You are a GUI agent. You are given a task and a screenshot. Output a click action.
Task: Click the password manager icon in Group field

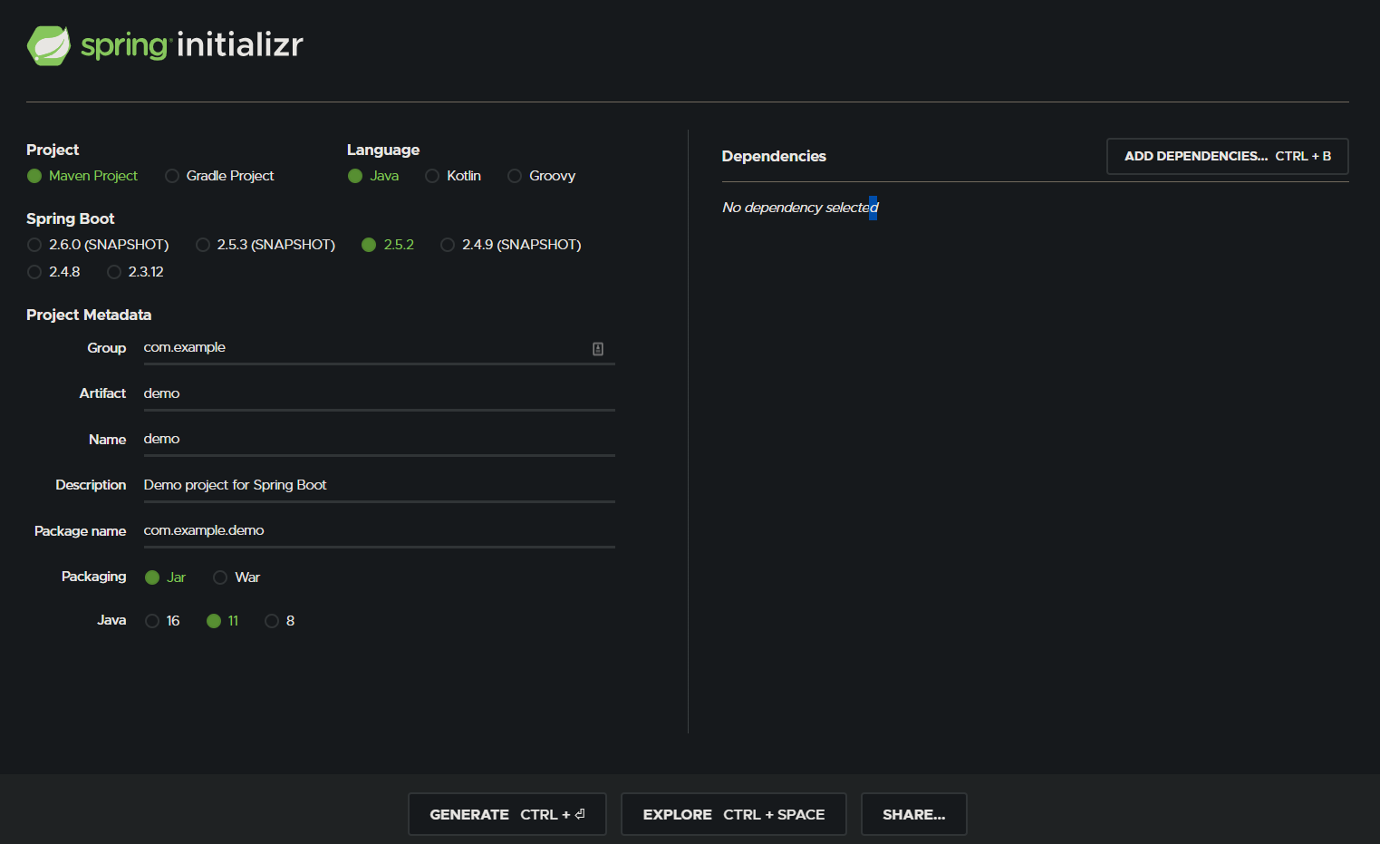[x=598, y=349]
